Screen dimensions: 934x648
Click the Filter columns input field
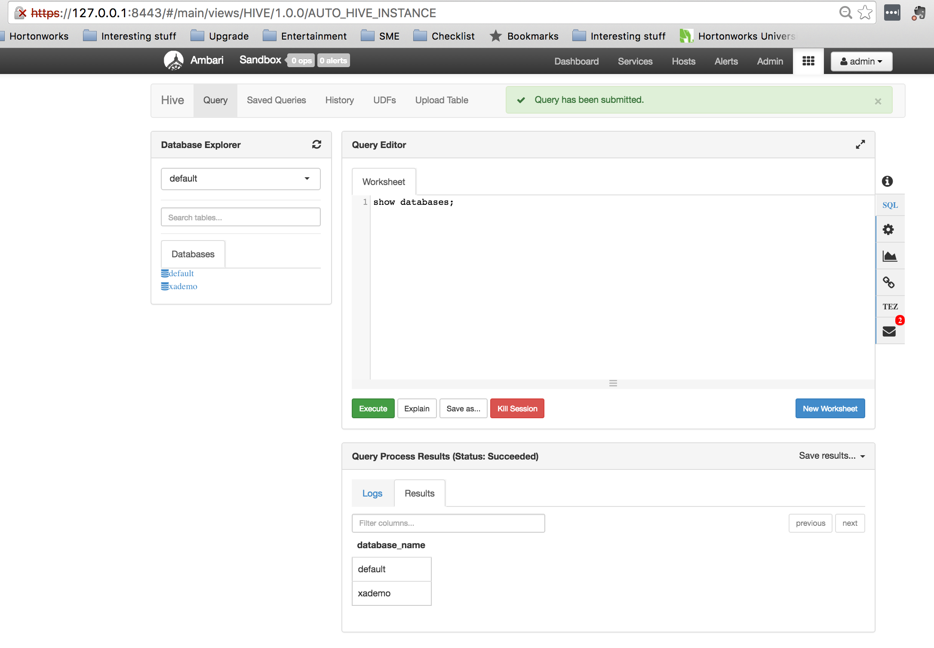tap(448, 523)
